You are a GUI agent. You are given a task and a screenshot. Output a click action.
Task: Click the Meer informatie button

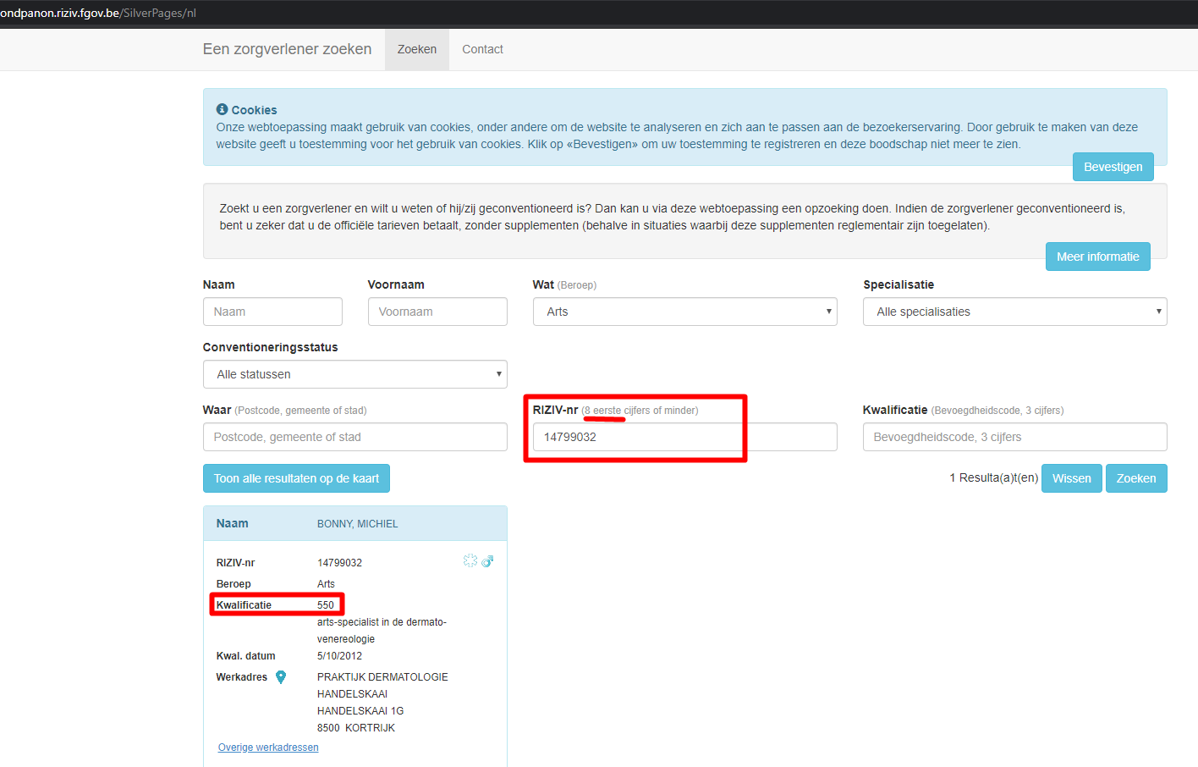(x=1097, y=257)
